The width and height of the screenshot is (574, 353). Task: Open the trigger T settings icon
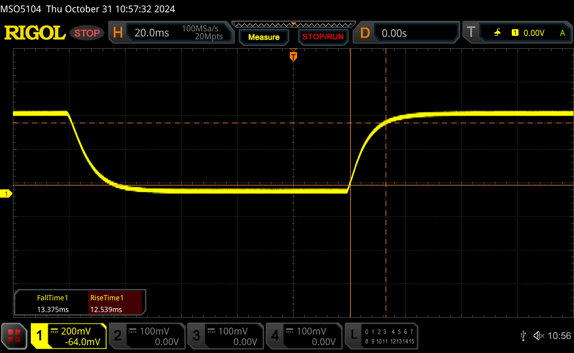[471, 33]
